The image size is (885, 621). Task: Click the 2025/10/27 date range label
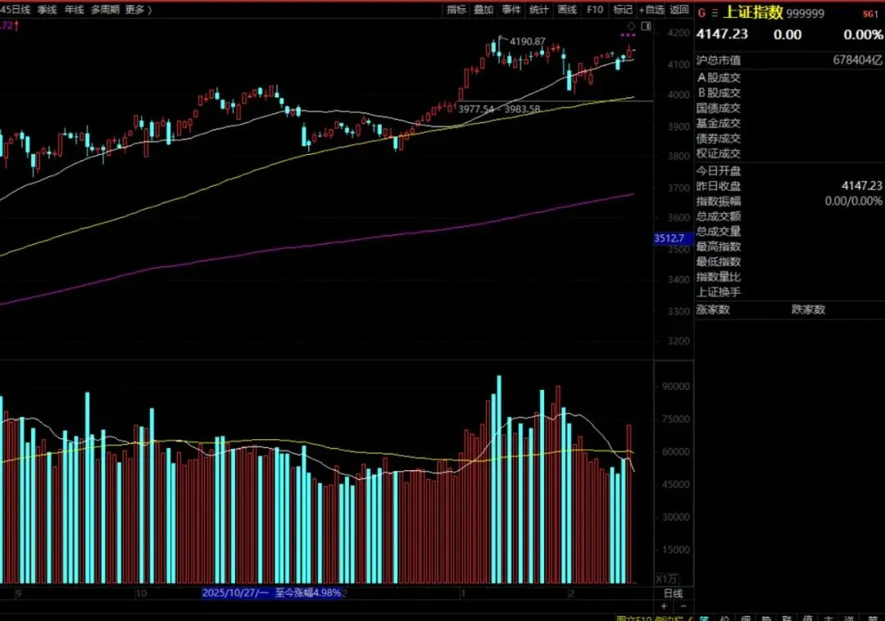pyautogui.click(x=271, y=593)
